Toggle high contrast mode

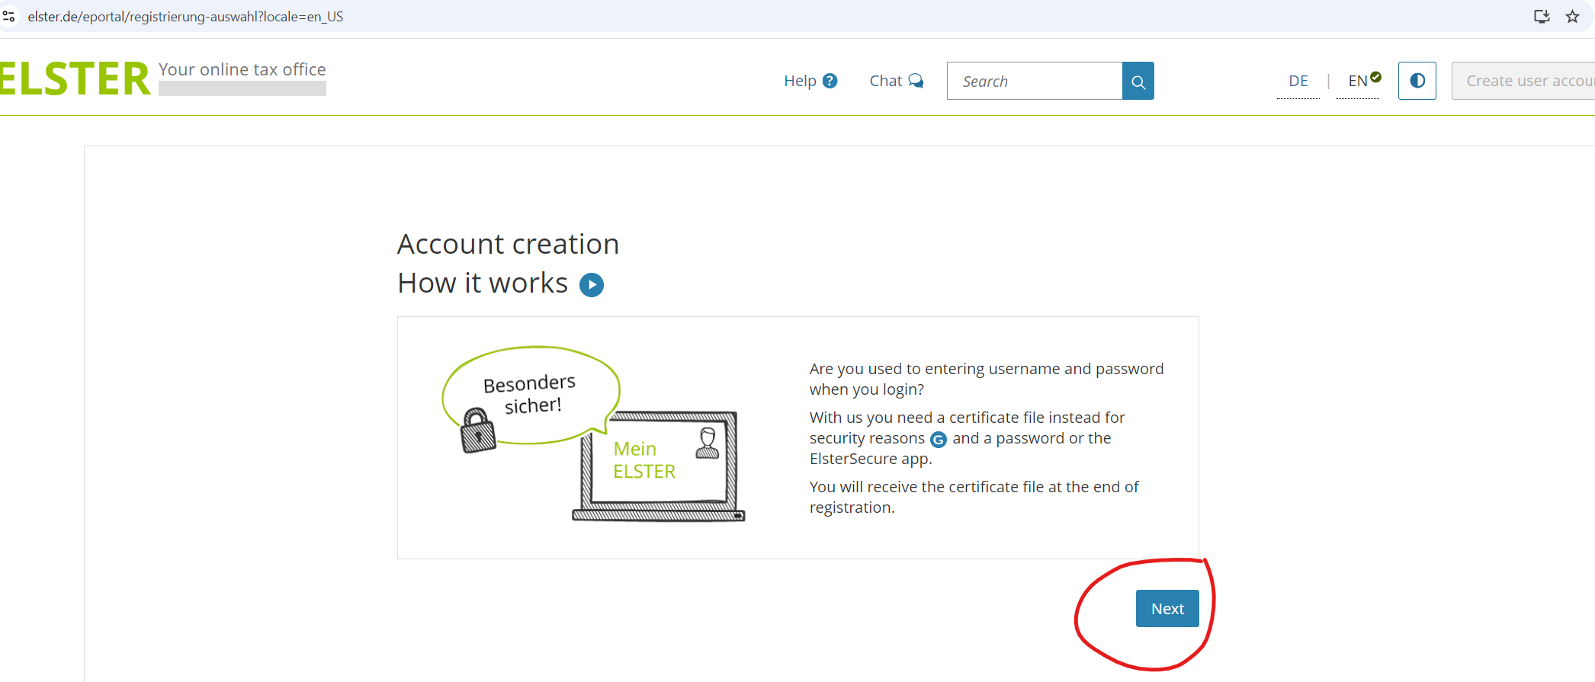pos(1417,81)
